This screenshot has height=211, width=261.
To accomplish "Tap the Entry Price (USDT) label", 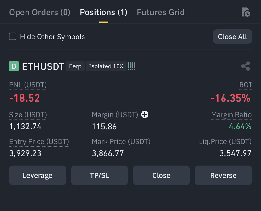I will click(39, 141).
